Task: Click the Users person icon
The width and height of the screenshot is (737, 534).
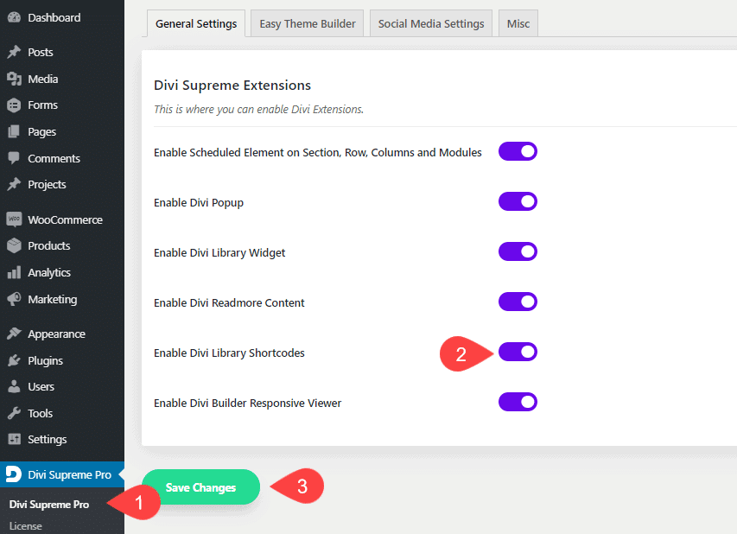Action: tap(14, 386)
